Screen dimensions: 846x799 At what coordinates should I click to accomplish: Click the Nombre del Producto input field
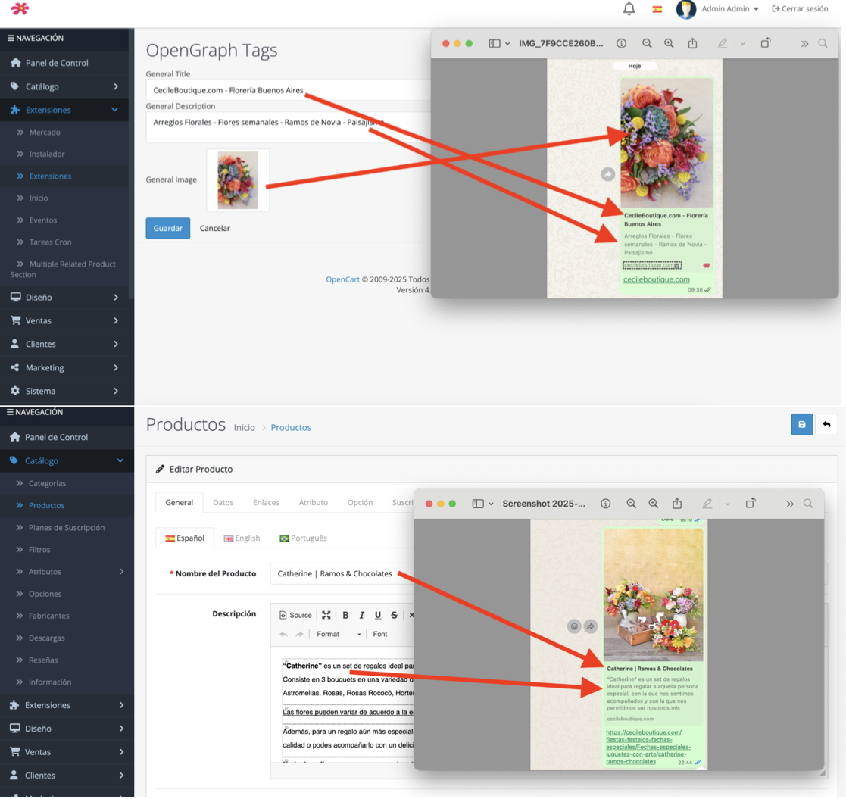pyautogui.click(x=341, y=573)
